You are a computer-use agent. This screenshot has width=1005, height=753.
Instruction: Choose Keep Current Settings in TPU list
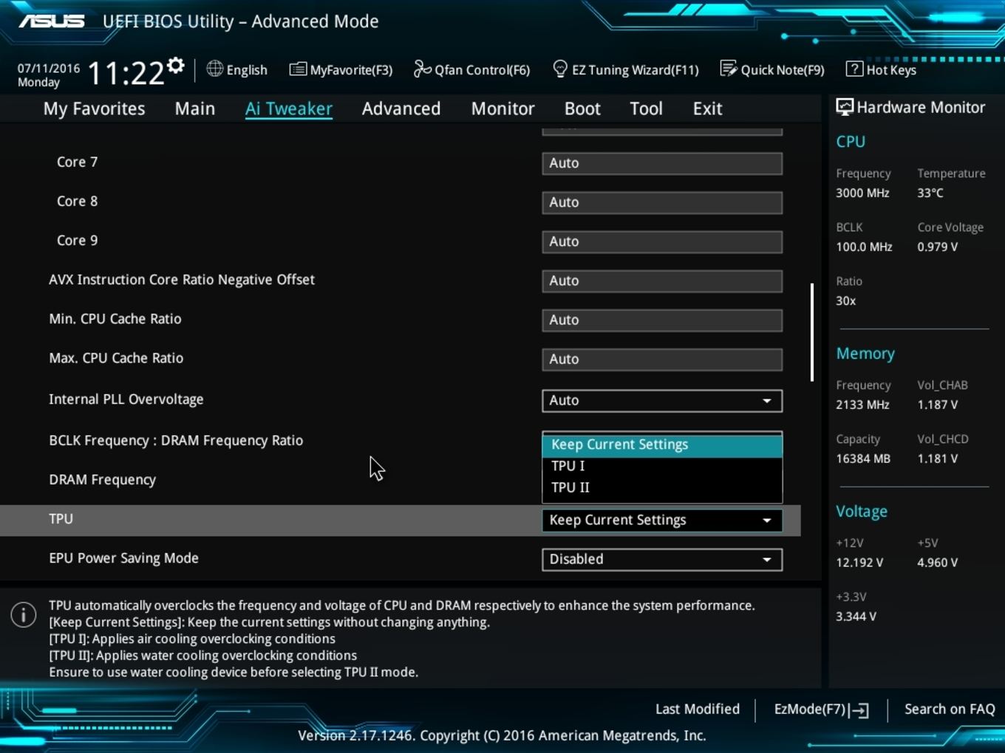coord(662,444)
